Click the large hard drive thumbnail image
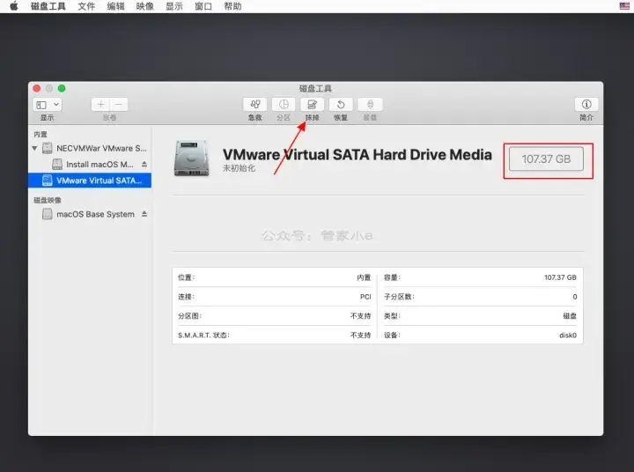634x472 pixels. click(x=192, y=159)
